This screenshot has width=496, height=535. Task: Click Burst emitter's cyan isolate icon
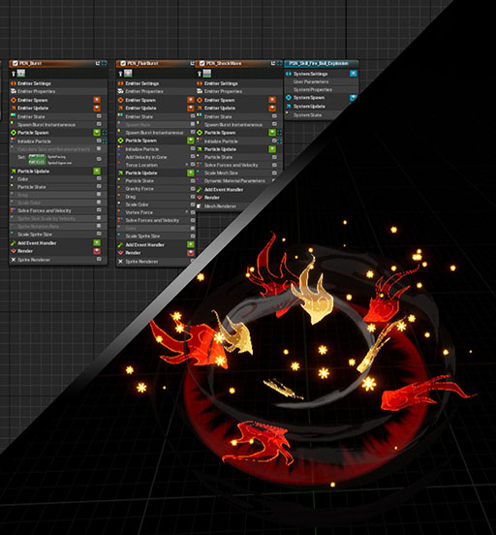(x=104, y=63)
